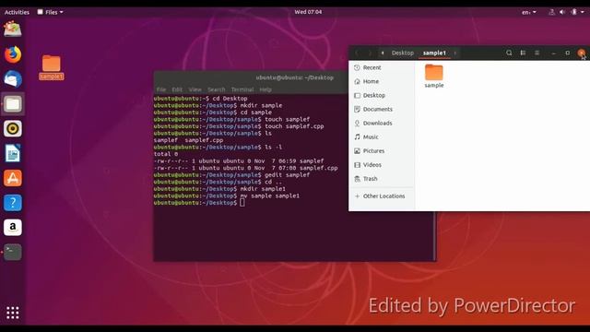Open the terminal View menu
590x332 pixels.
195,89
